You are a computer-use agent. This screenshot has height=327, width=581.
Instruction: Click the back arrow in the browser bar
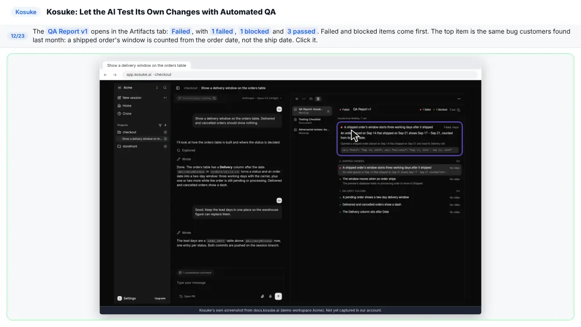click(x=106, y=74)
